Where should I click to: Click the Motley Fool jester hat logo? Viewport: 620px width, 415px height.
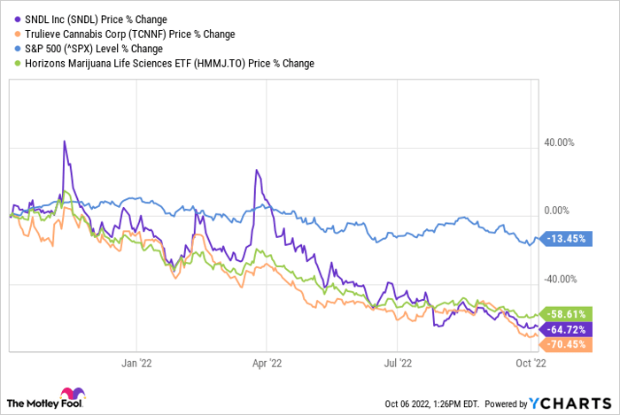70,396
